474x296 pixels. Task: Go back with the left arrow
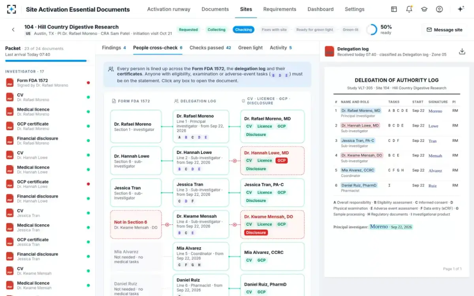coord(13,30)
